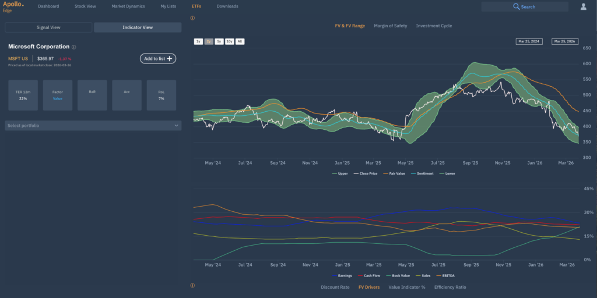Click info icon beside Microsoft Corporation
This screenshot has width=597, height=298.
[x=74, y=47]
